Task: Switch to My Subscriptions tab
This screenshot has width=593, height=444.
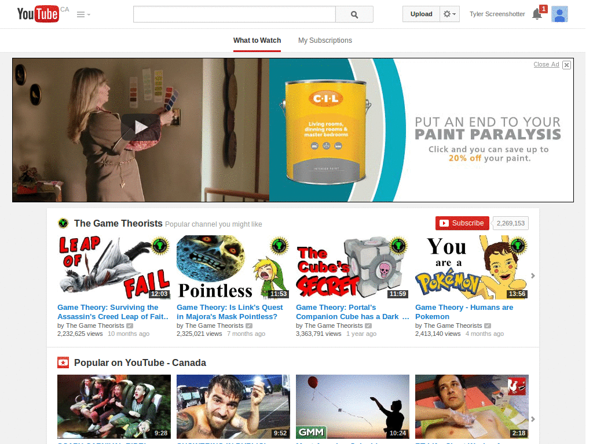Action: [325, 40]
